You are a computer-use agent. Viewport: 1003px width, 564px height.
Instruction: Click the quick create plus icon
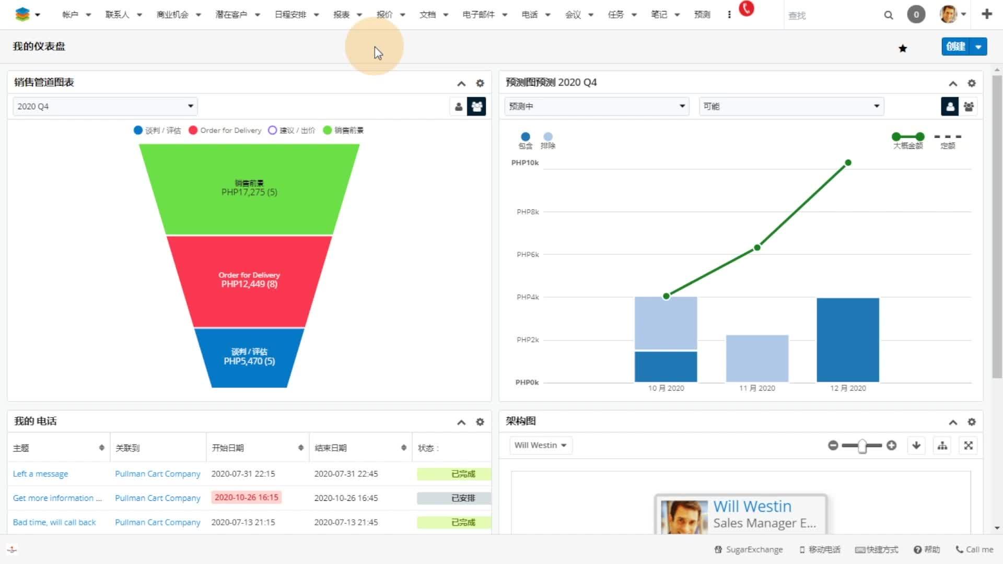[987, 14]
